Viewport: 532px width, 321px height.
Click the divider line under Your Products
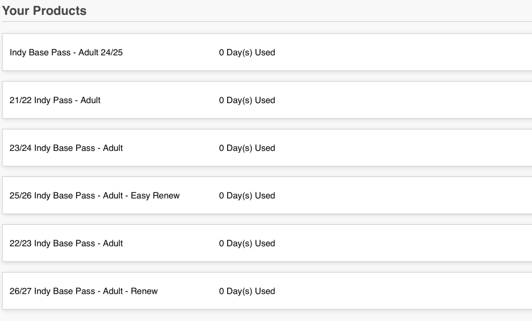click(x=266, y=21)
